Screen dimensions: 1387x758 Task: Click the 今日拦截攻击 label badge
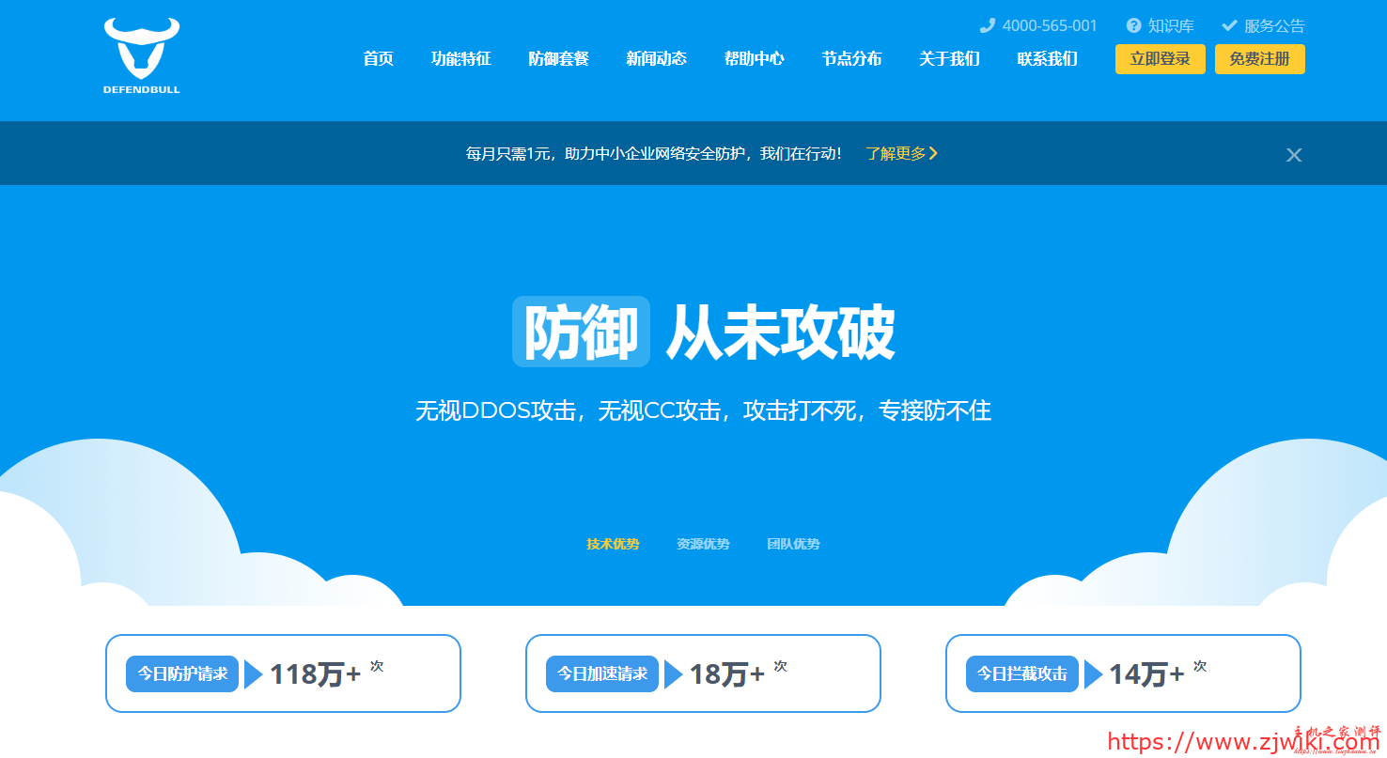(1021, 673)
